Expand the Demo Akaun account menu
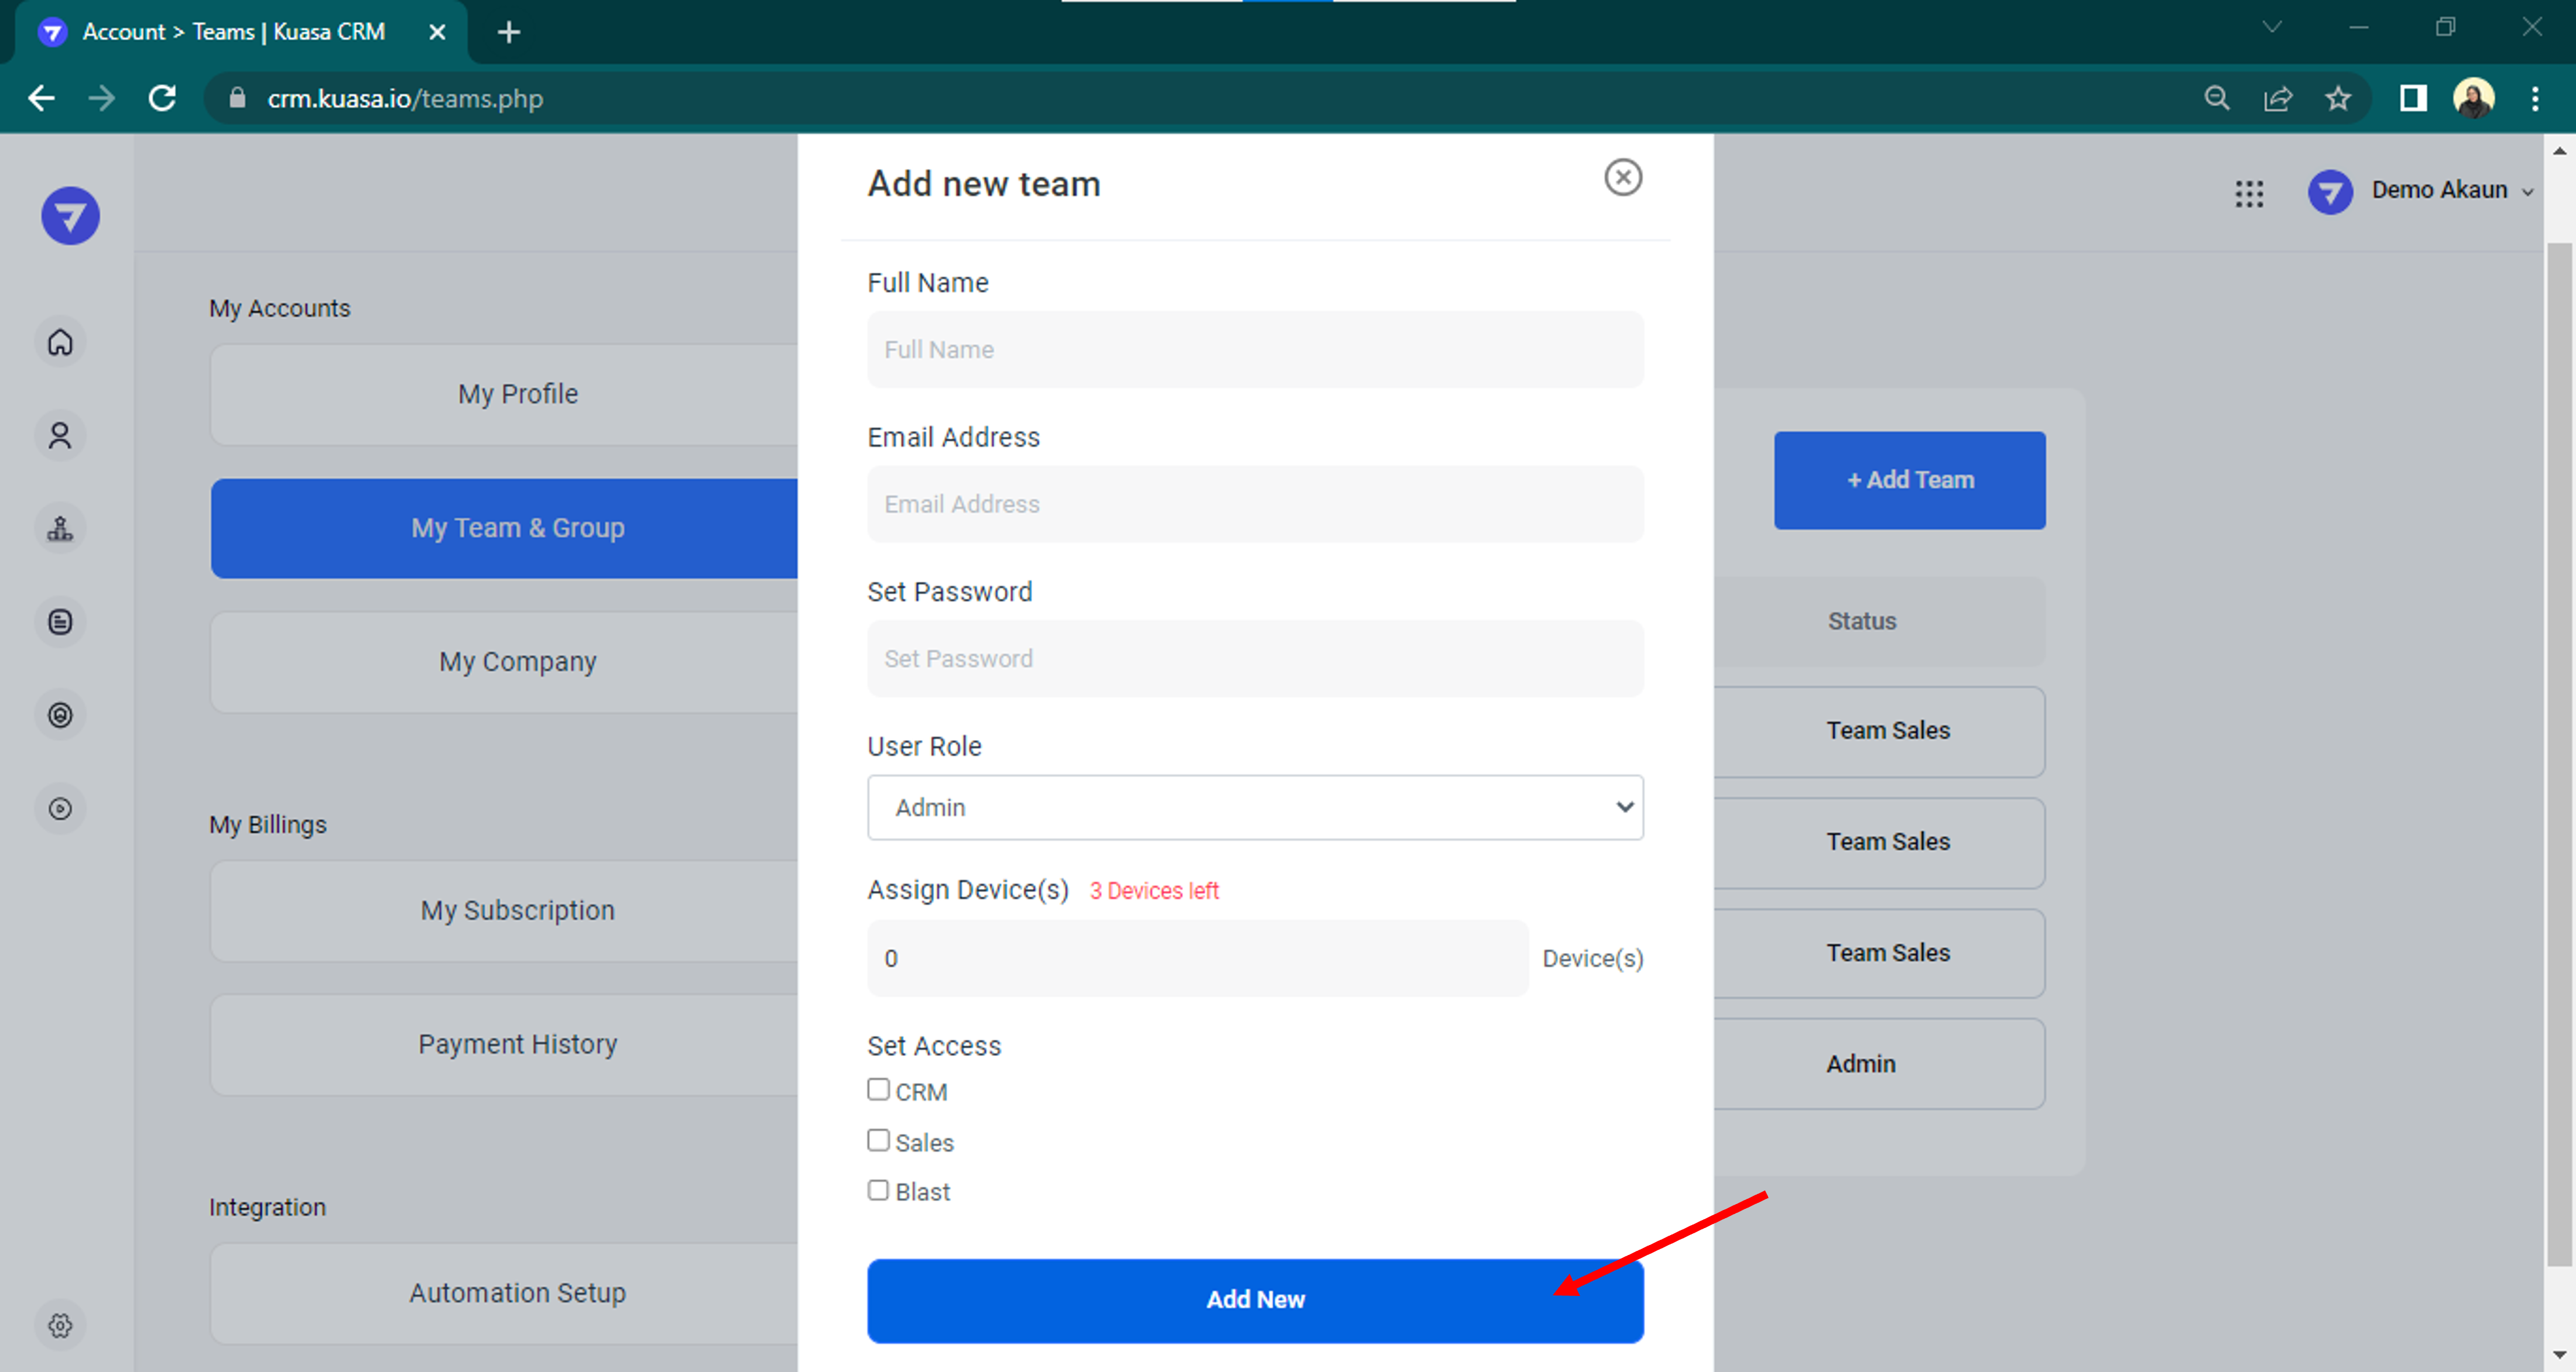 tap(2439, 190)
